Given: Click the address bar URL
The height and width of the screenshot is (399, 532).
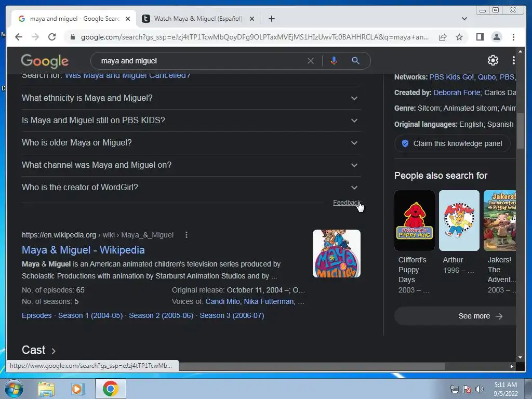Looking at the screenshot, I should pyautogui.click(x=255, y=37).
